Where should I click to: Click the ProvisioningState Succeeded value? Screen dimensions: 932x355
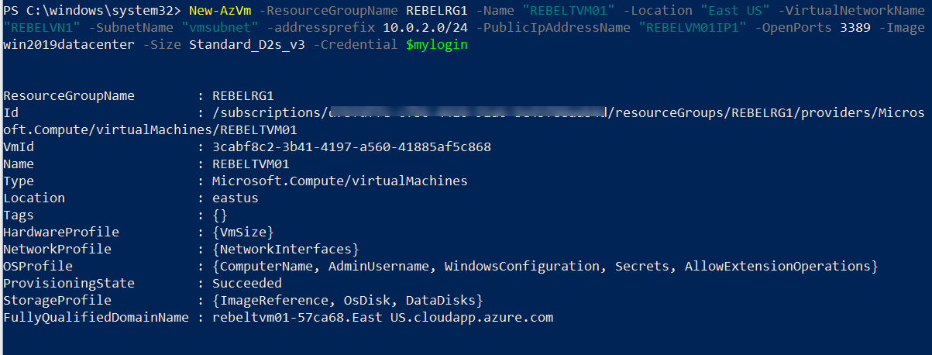tap(247, 283)
